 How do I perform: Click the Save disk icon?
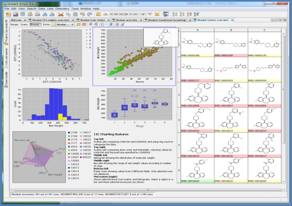[22, 14]
